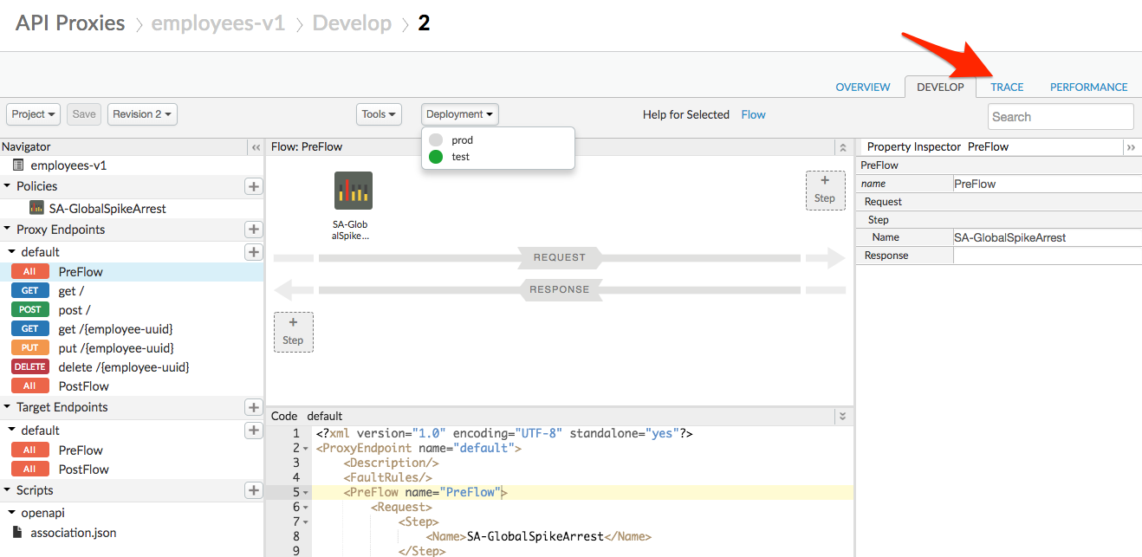Open employees-v1 proxy document in Navigator
1142x557 pixels.
click(68, 165)
